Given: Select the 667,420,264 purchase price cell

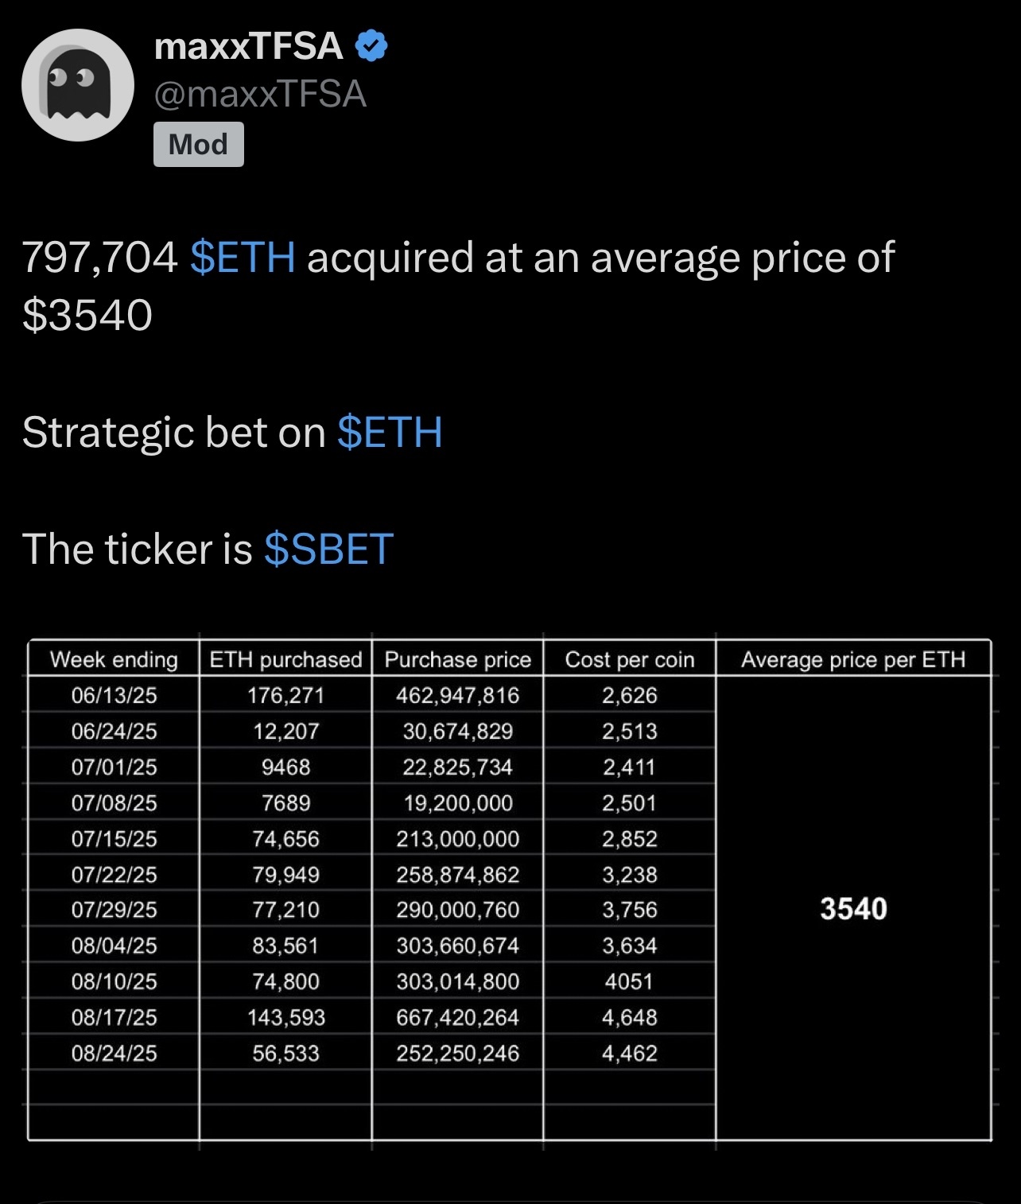Looking at the screenshot, I should (x=458, y=1017).
